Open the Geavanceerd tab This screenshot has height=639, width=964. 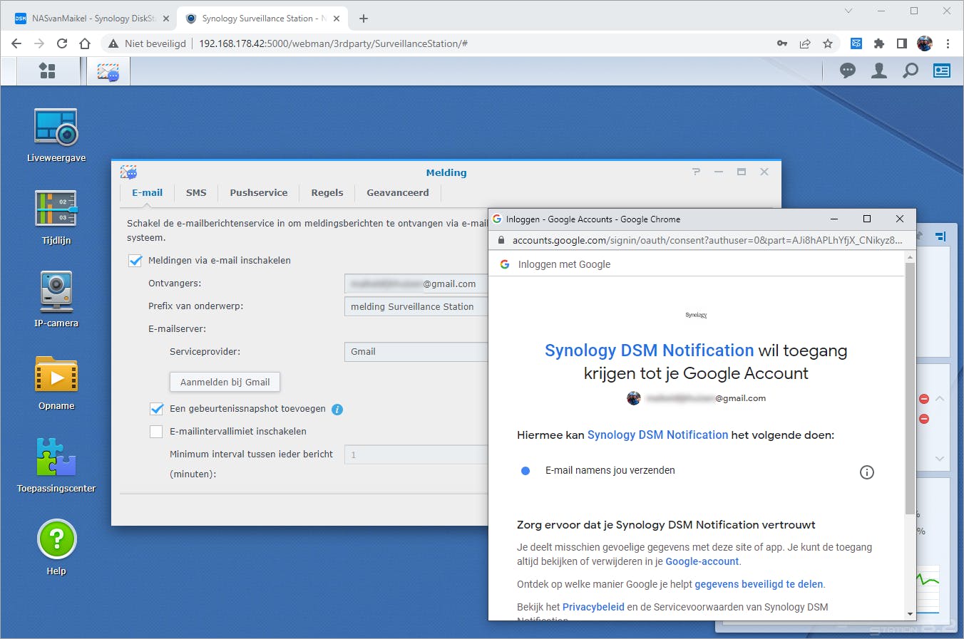398,193
